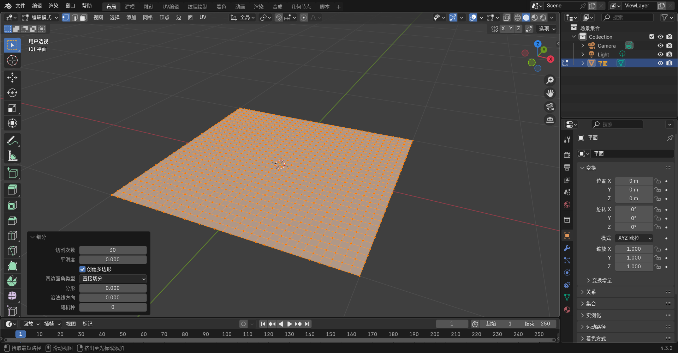678x353 pixels.
Task: Select the Measure ruler tool
Action: (x=12, y=156)
